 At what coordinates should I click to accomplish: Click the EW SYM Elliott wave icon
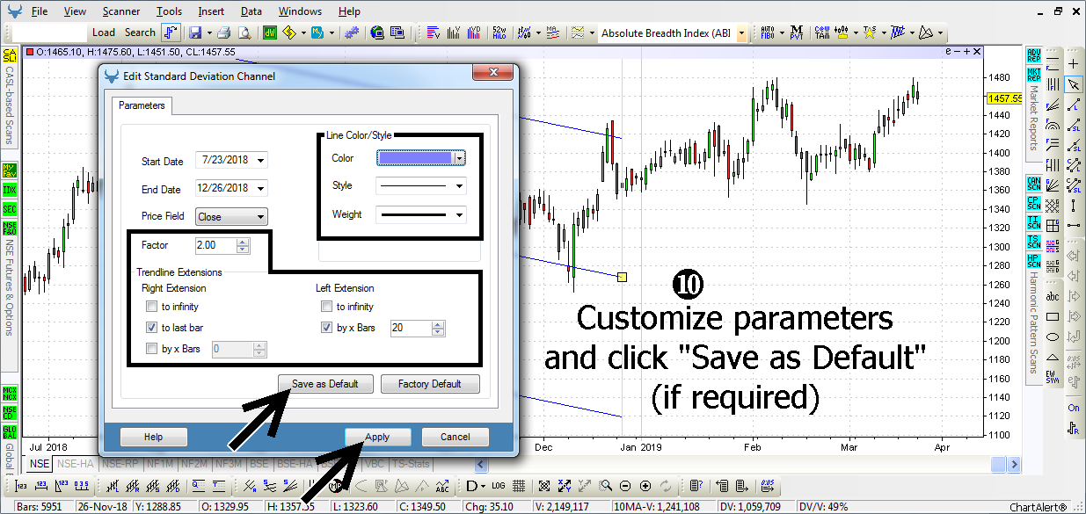tap(1053, 377)
